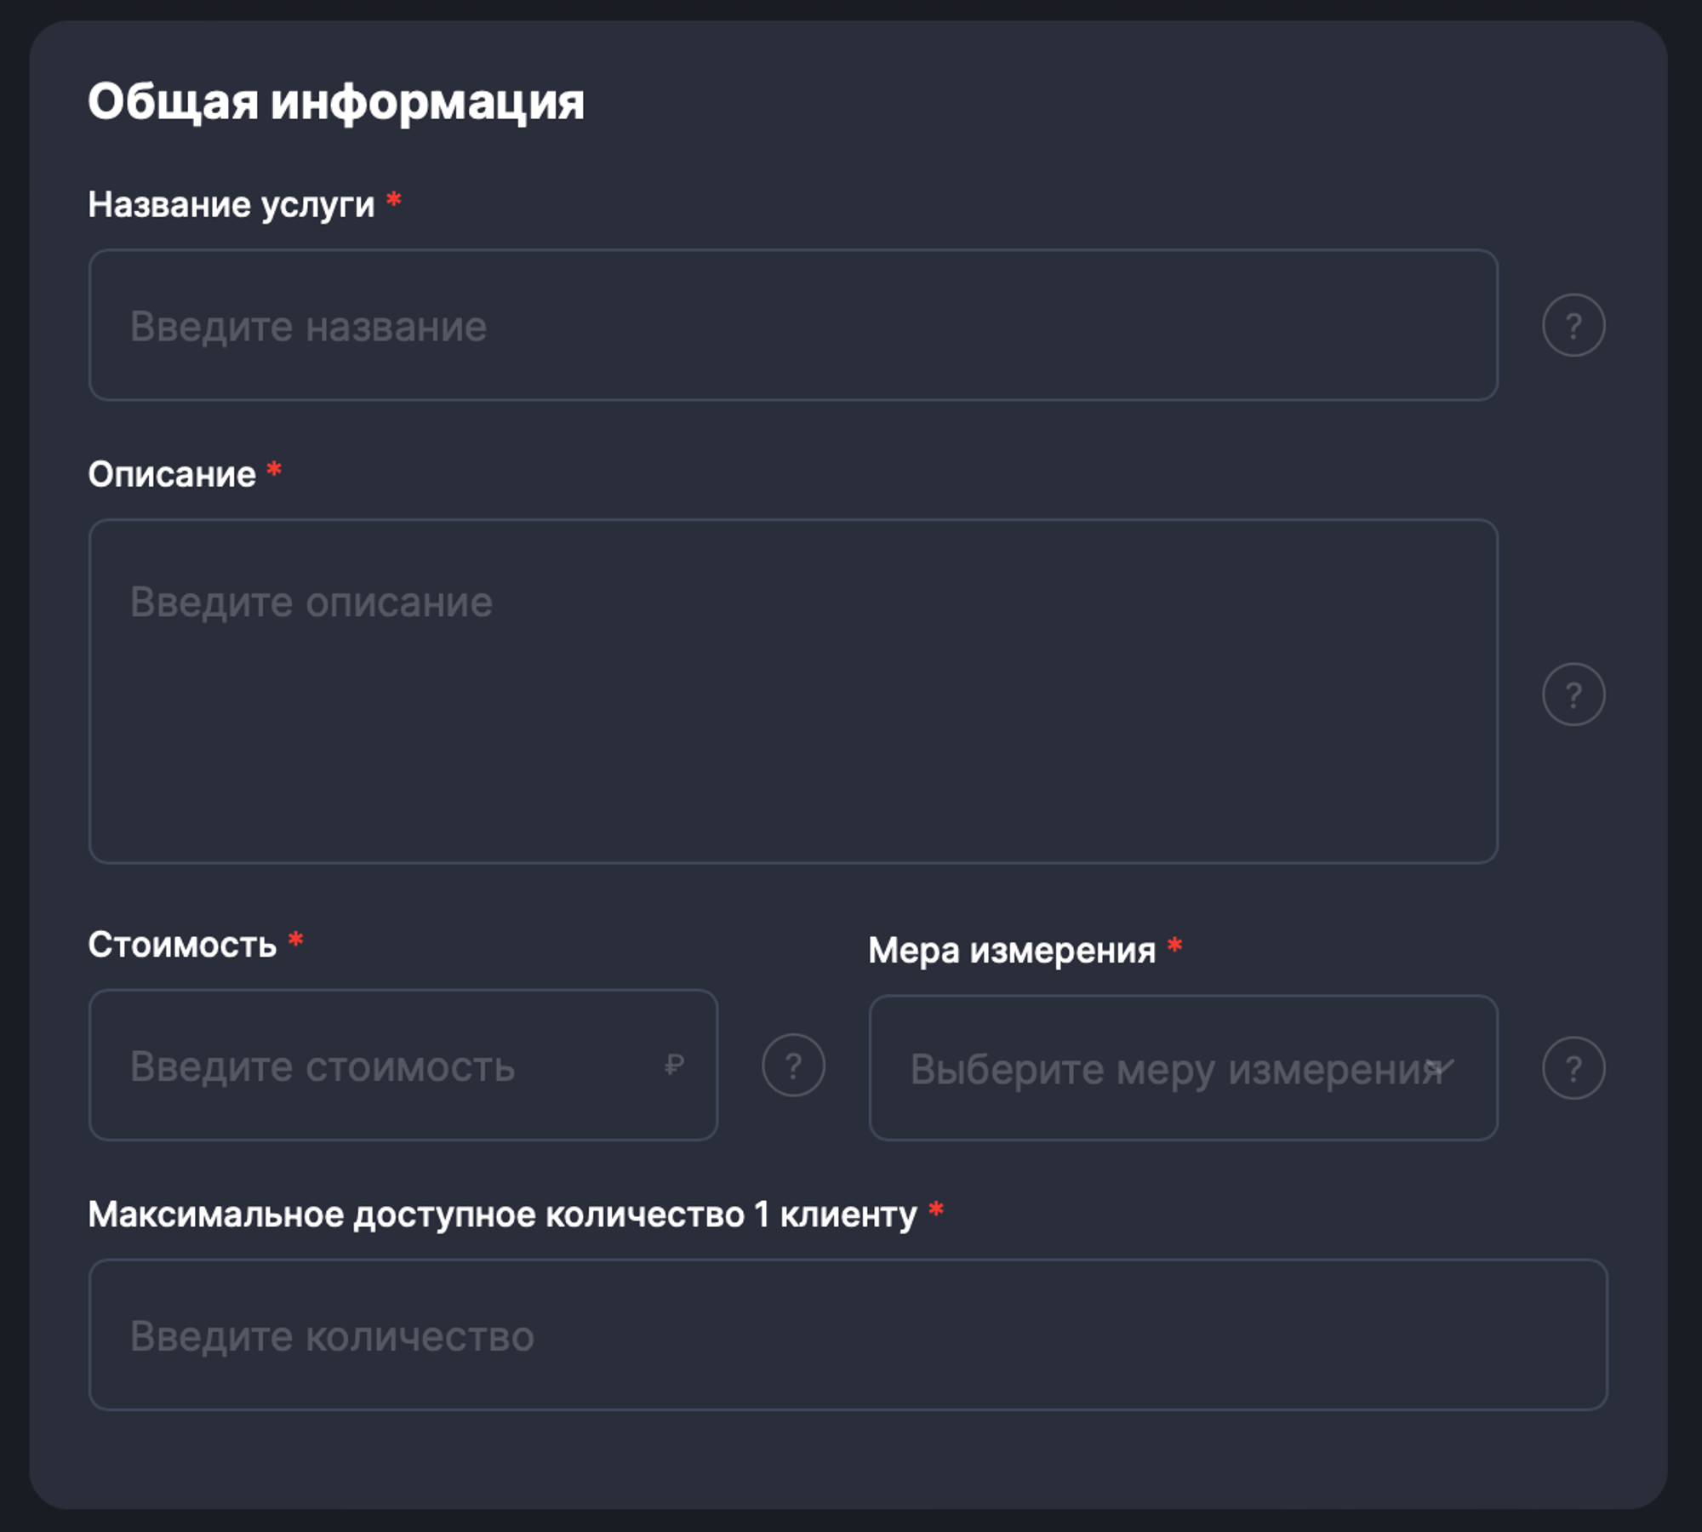Click the 'Описание' field label
1702x1532 pixels.
pyautogui.click(x=172, y=475)
